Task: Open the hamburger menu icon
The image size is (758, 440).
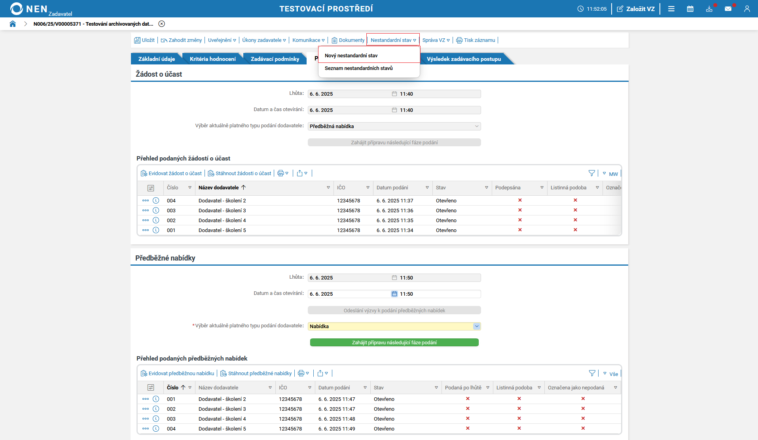Action: (671, 9)
